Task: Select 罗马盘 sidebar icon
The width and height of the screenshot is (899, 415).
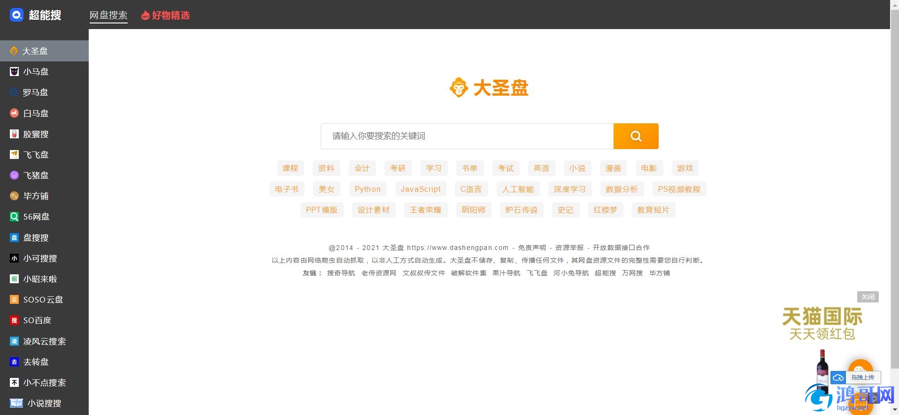Action: [15, 92]
